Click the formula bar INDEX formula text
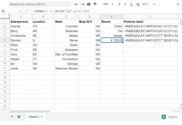 tap(61, 11)
